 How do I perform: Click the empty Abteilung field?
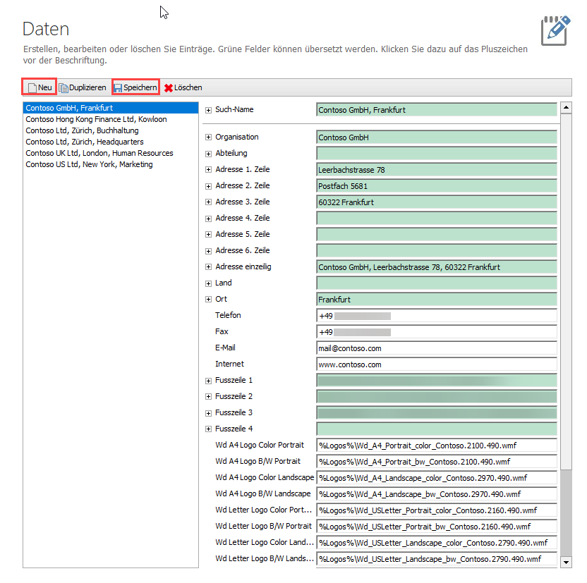(437, 154)
